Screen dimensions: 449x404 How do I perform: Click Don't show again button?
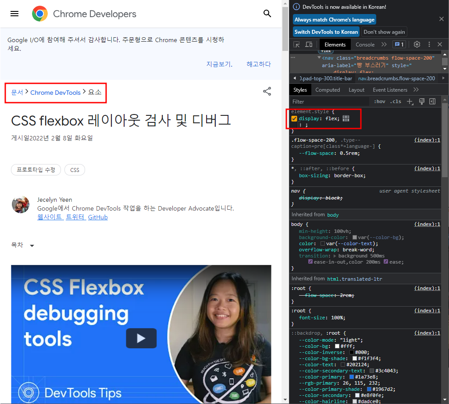click(x=384, y=32)
